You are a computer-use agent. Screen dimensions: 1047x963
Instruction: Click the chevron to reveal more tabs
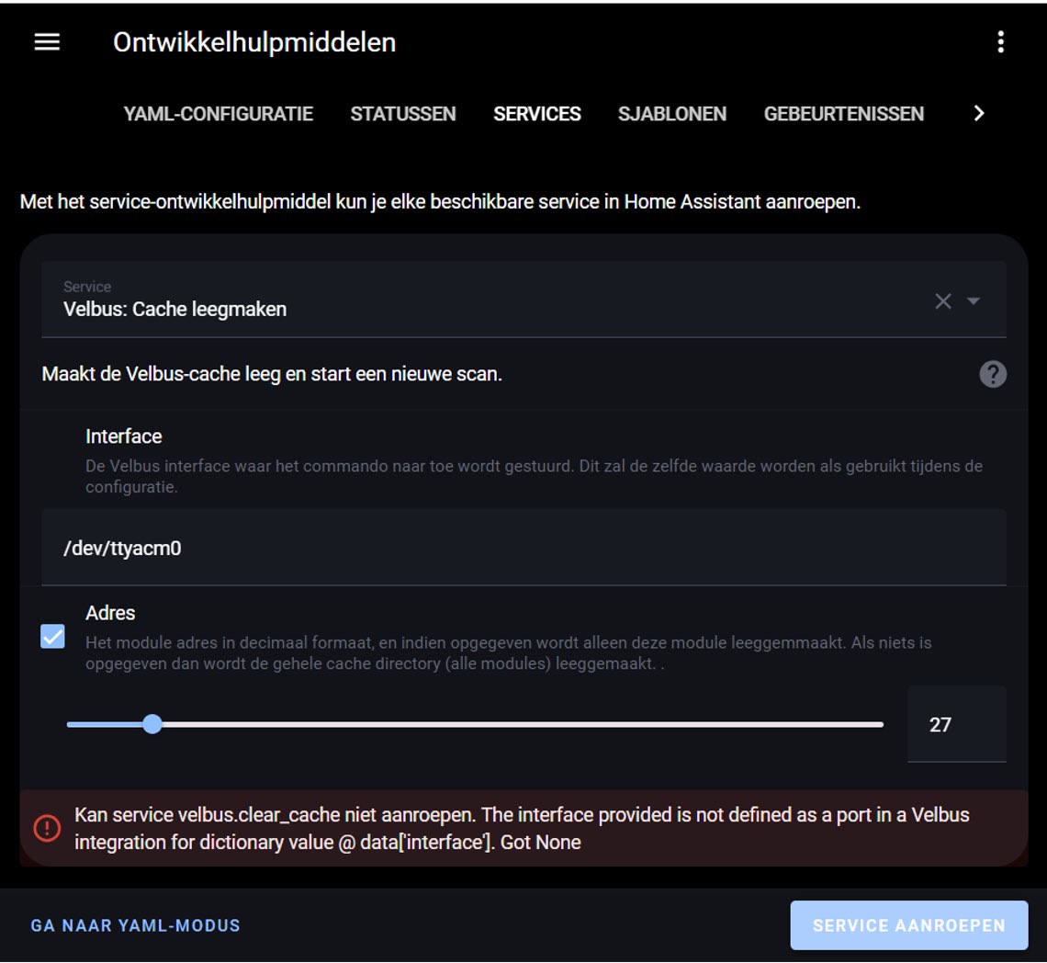tap(979, 113)
